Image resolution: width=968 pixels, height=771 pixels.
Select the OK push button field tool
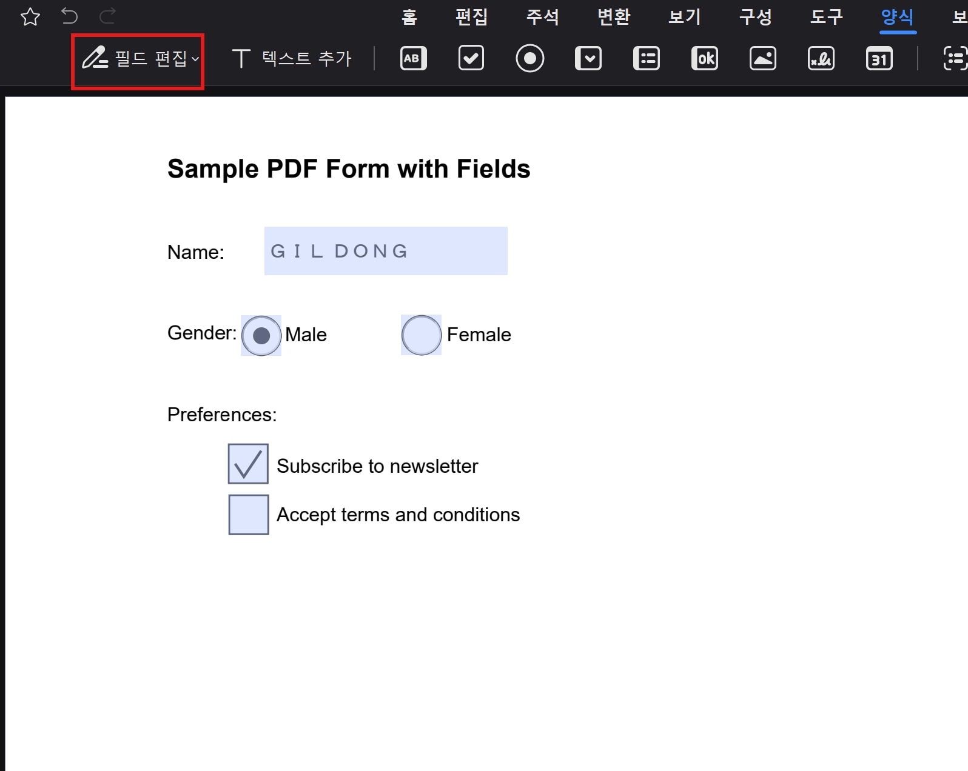pos(705,58)
